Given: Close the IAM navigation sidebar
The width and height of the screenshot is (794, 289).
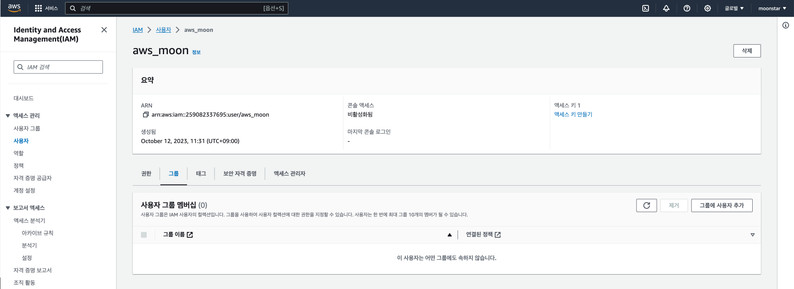Looking at the screenshot, I should [104, 30].
